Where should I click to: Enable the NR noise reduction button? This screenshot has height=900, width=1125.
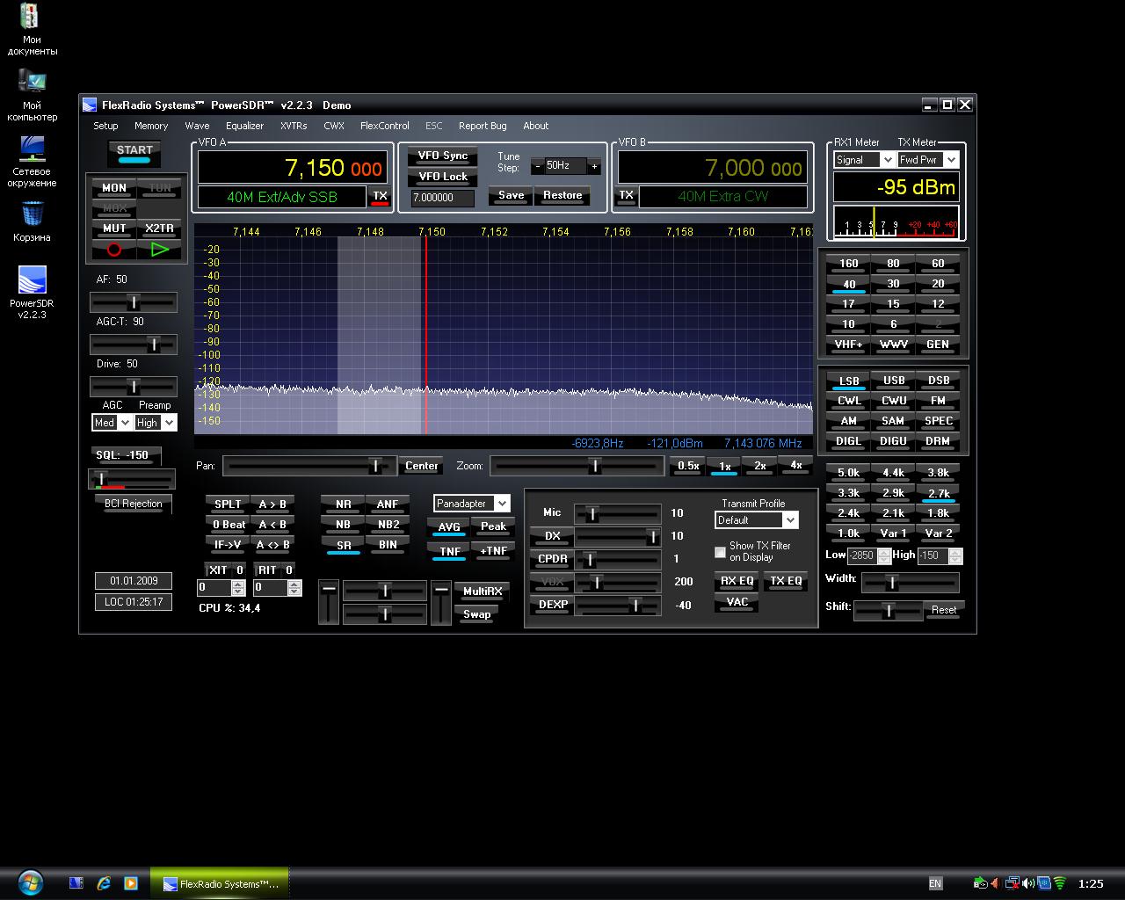tap(344, 504)
